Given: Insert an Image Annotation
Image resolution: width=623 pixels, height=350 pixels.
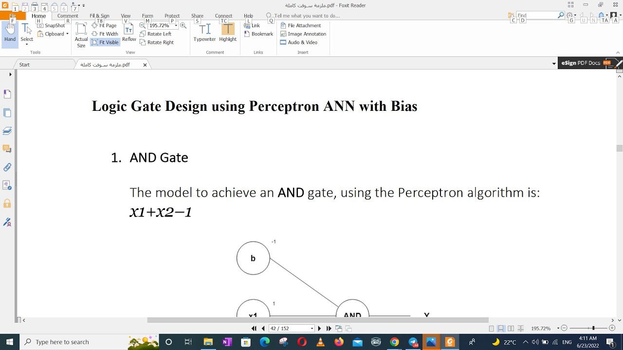Looking at the screenshot, I should 303,34.
